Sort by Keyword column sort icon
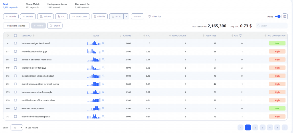Screen dimensions: 293x133 click(34, 36)
